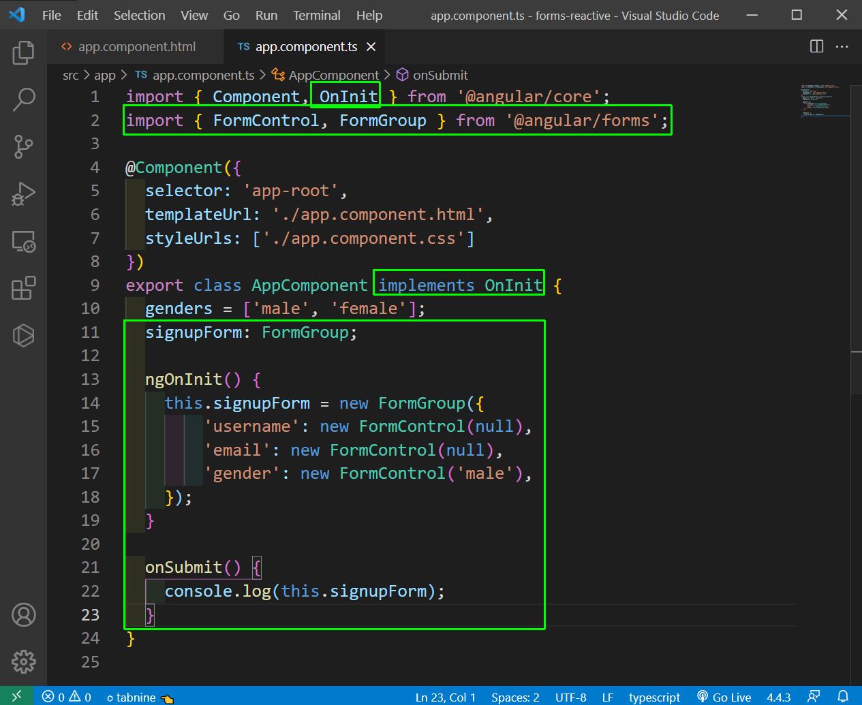Open the Explorer view in activity bar
Screen dimensions: 862x705
click(23, 53)
